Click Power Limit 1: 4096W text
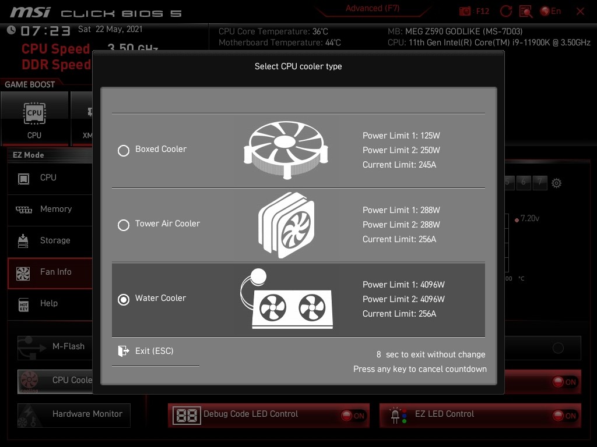 pos(403,284)
